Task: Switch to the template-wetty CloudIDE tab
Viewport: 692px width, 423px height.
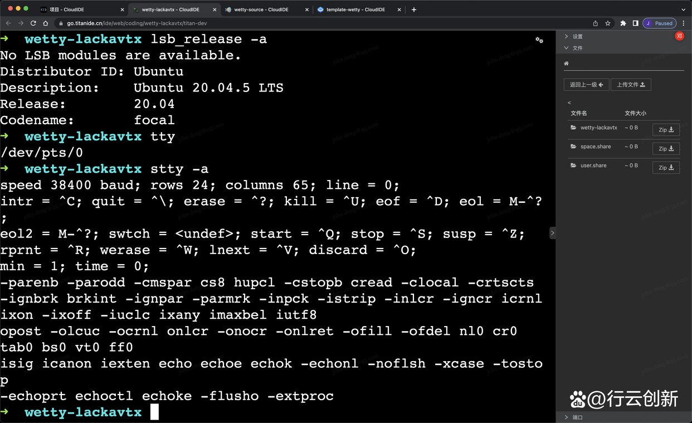Action: pos(355,9)
